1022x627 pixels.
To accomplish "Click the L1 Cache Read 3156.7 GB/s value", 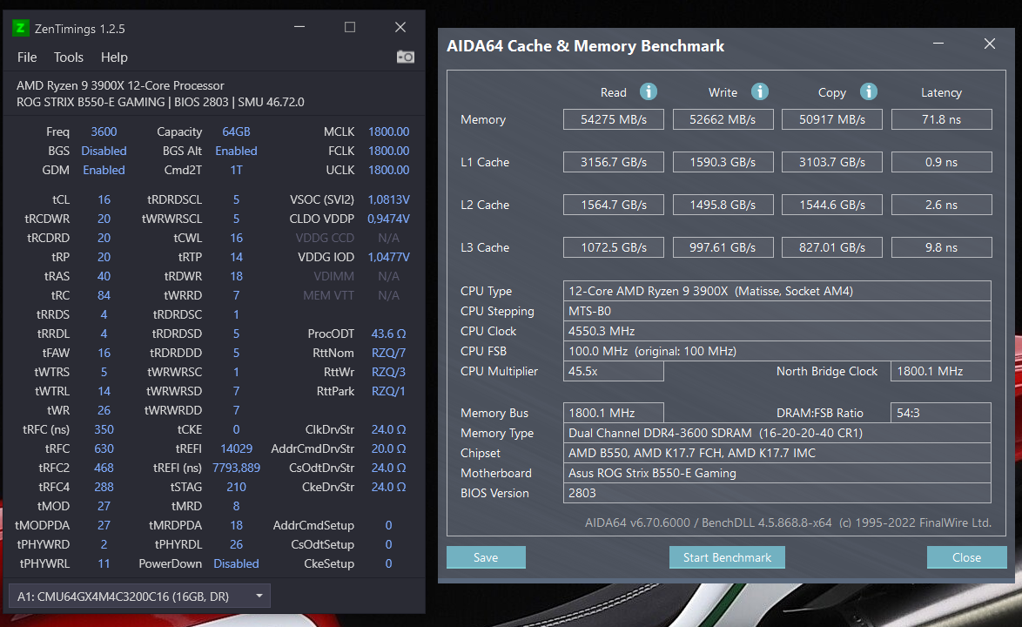I will (x=614, y=162).
